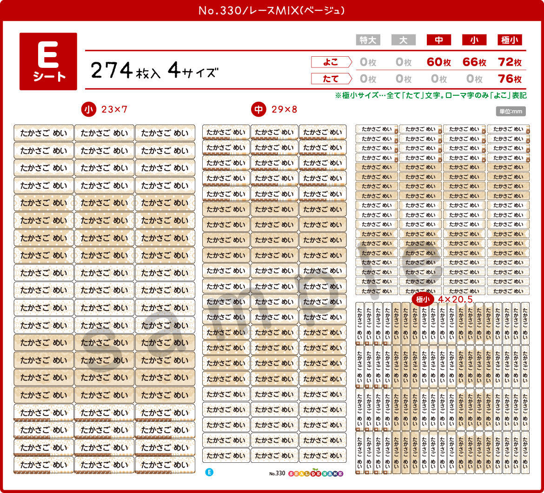The width and height of the screenshot is (544, 493).
Task: Click the round 小 badge beside 23×7
Action: click(89, 110)
